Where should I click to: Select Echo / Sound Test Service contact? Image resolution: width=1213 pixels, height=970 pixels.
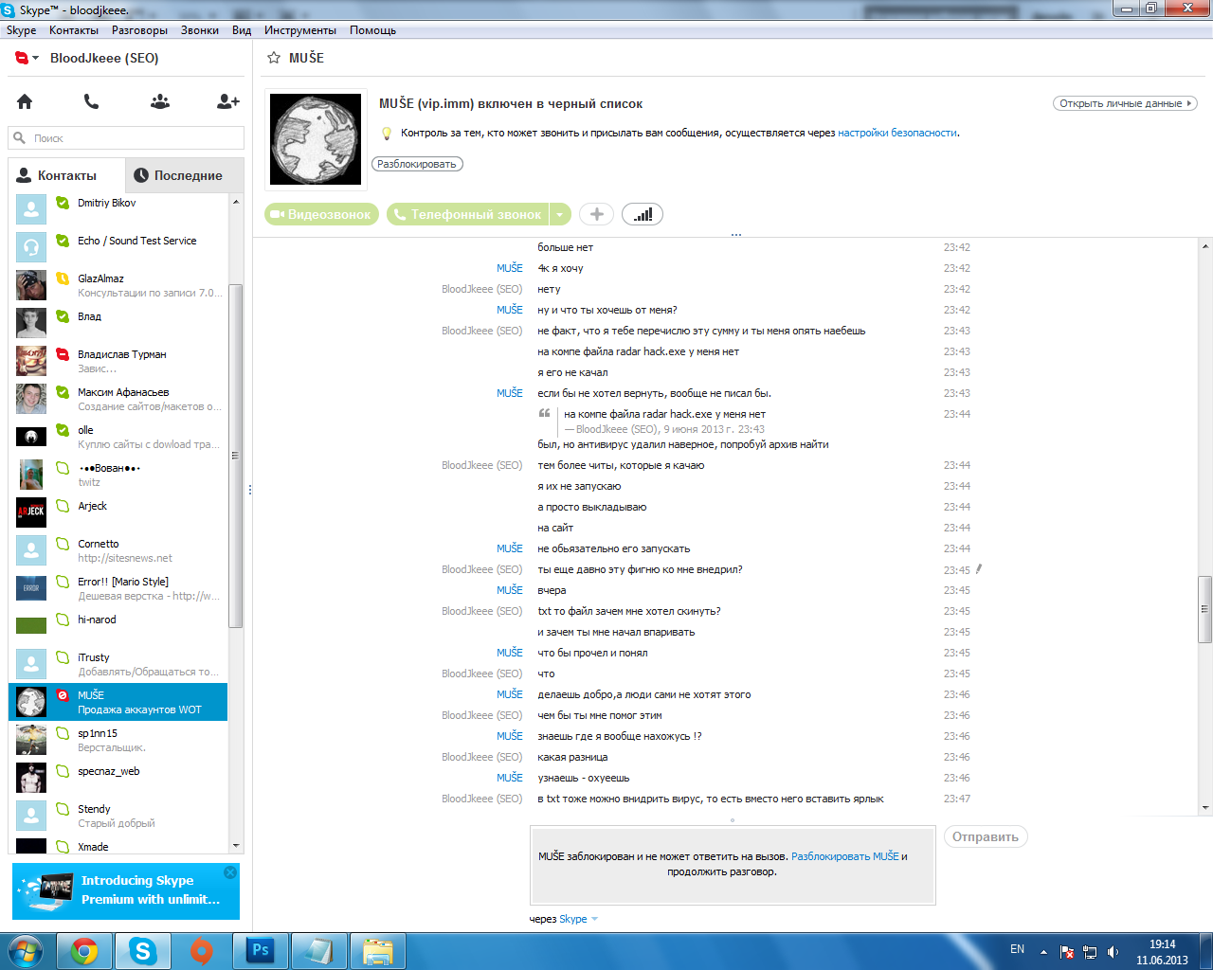[118, 247]
